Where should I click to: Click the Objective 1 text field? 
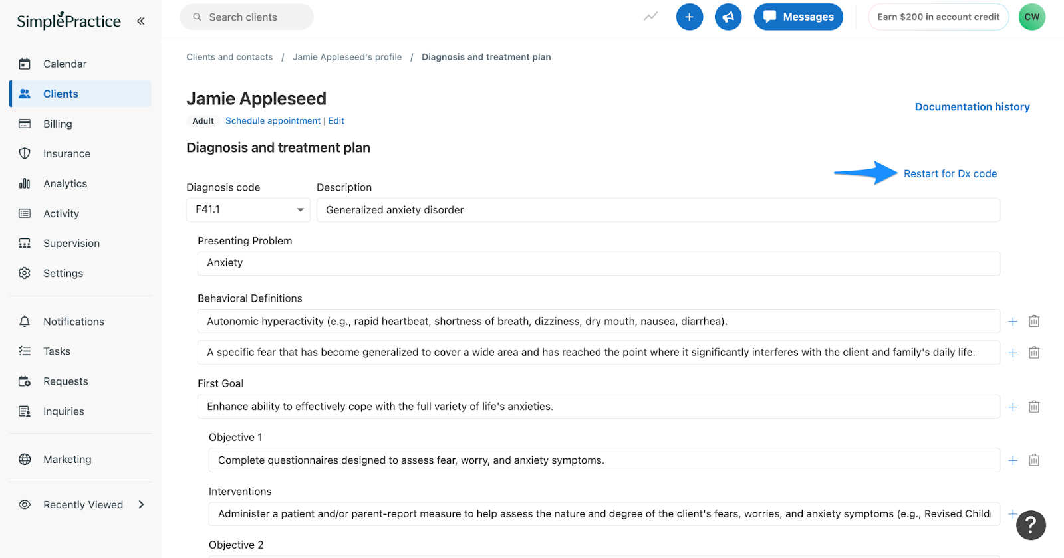tap(604, 460)
